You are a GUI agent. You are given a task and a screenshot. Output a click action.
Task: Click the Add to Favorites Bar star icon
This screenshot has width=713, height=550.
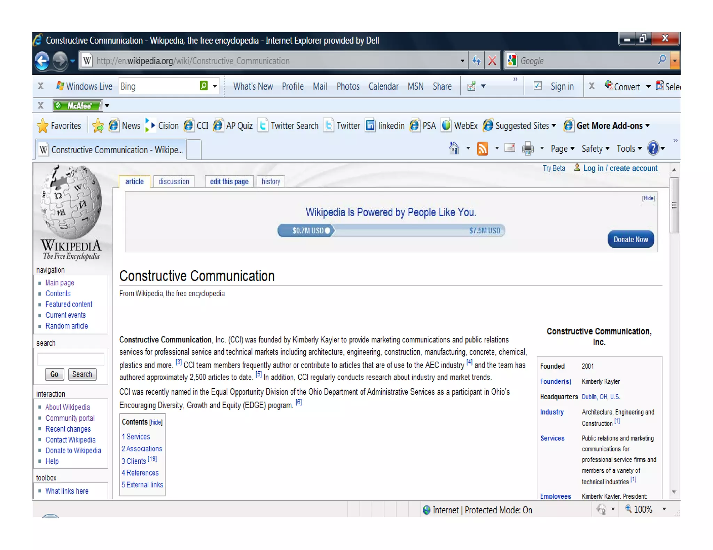click(x=98, y=126)
